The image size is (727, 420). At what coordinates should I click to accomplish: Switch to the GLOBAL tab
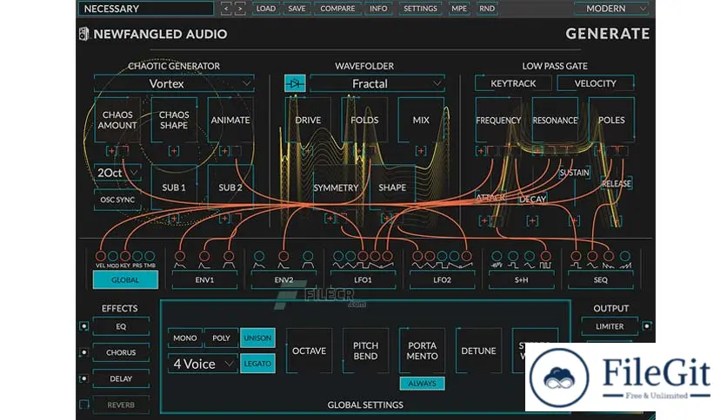(x=125, y=279)
